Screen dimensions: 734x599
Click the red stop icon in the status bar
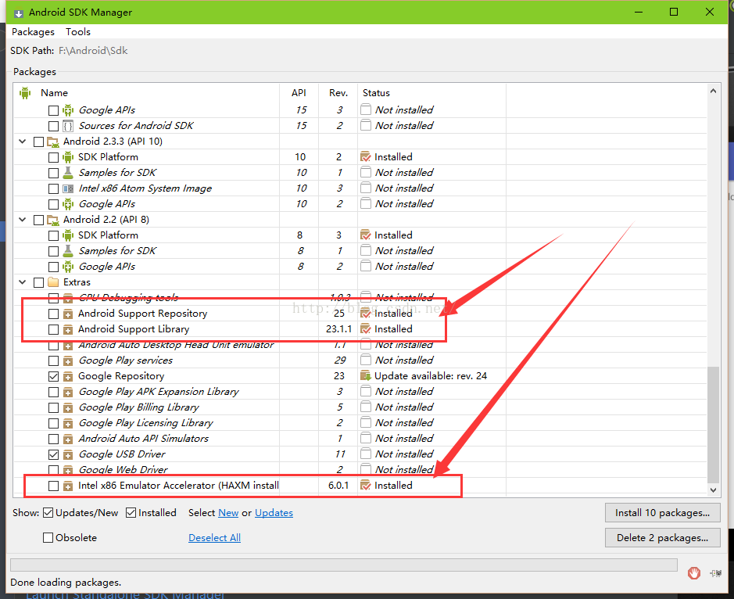693,572
